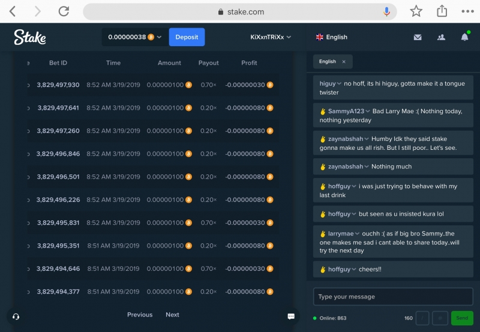This screenshot has height=332, width=480.
Task: Open bet ID 3,829,496,501
Action: tap(58, 177)
